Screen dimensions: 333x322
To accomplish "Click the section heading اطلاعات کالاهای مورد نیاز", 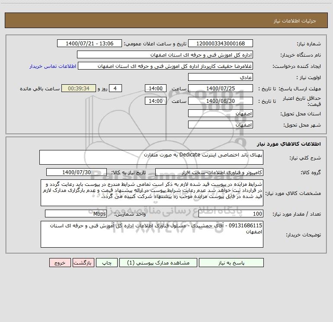I will click(x=288, y=144).
